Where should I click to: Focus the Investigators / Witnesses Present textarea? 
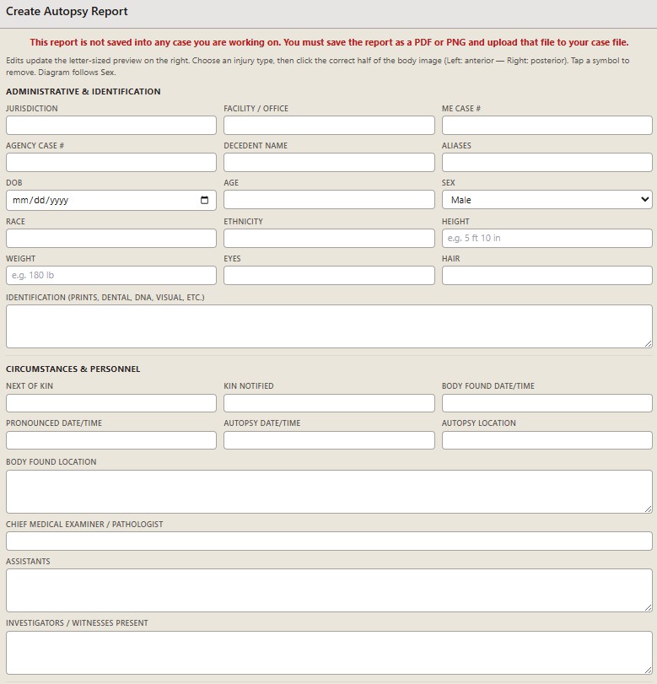coord(329,653)
